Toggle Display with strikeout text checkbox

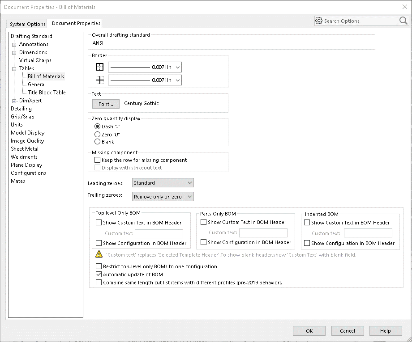point(97,168)
